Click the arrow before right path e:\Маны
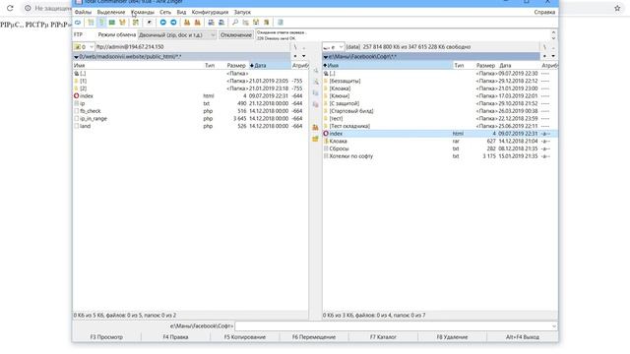This screenshot has width=630, height=354. coord(326,57)
